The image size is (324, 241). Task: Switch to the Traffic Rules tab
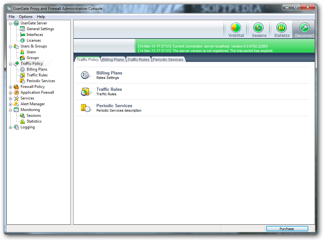[x=138, y=59]
